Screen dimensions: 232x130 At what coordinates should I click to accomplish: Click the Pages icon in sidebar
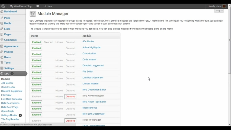[2, 34]
